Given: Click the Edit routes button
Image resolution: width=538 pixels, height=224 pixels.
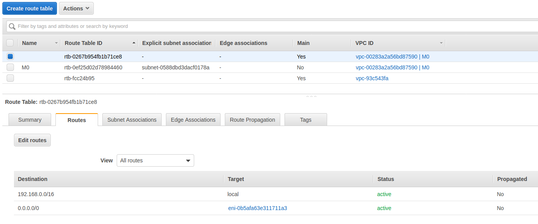Looking at the screenshot, I should tap(32, 140).
